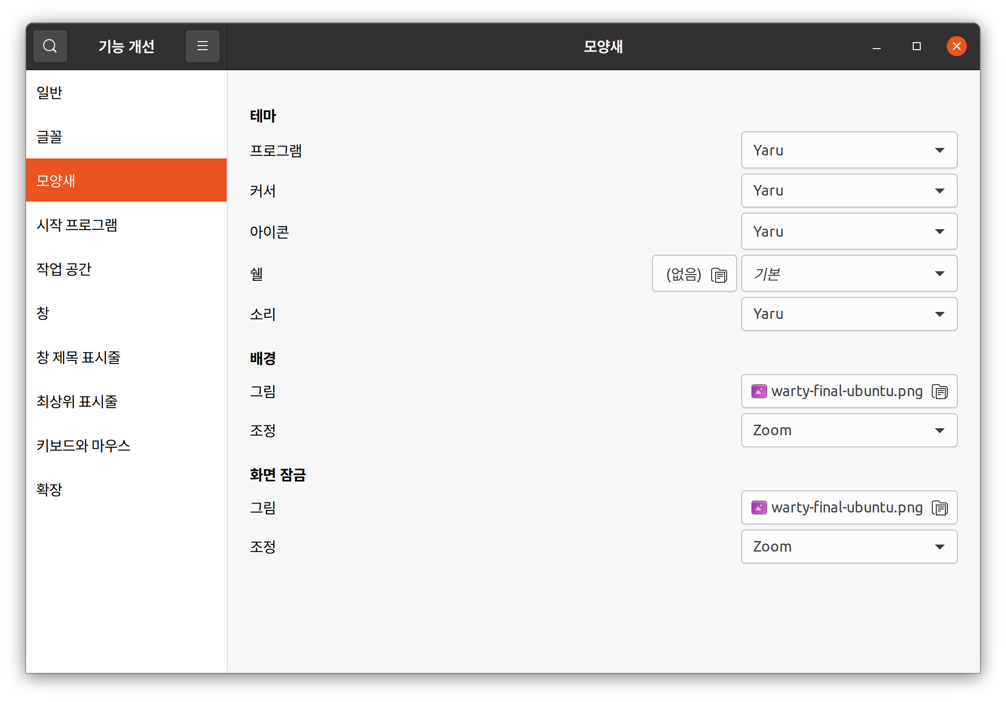Image resolution: width=1006 pixels, height=702 pixels.
Task: Open the 아이콘 theme dropdown
Action: [x=849, y=231]
